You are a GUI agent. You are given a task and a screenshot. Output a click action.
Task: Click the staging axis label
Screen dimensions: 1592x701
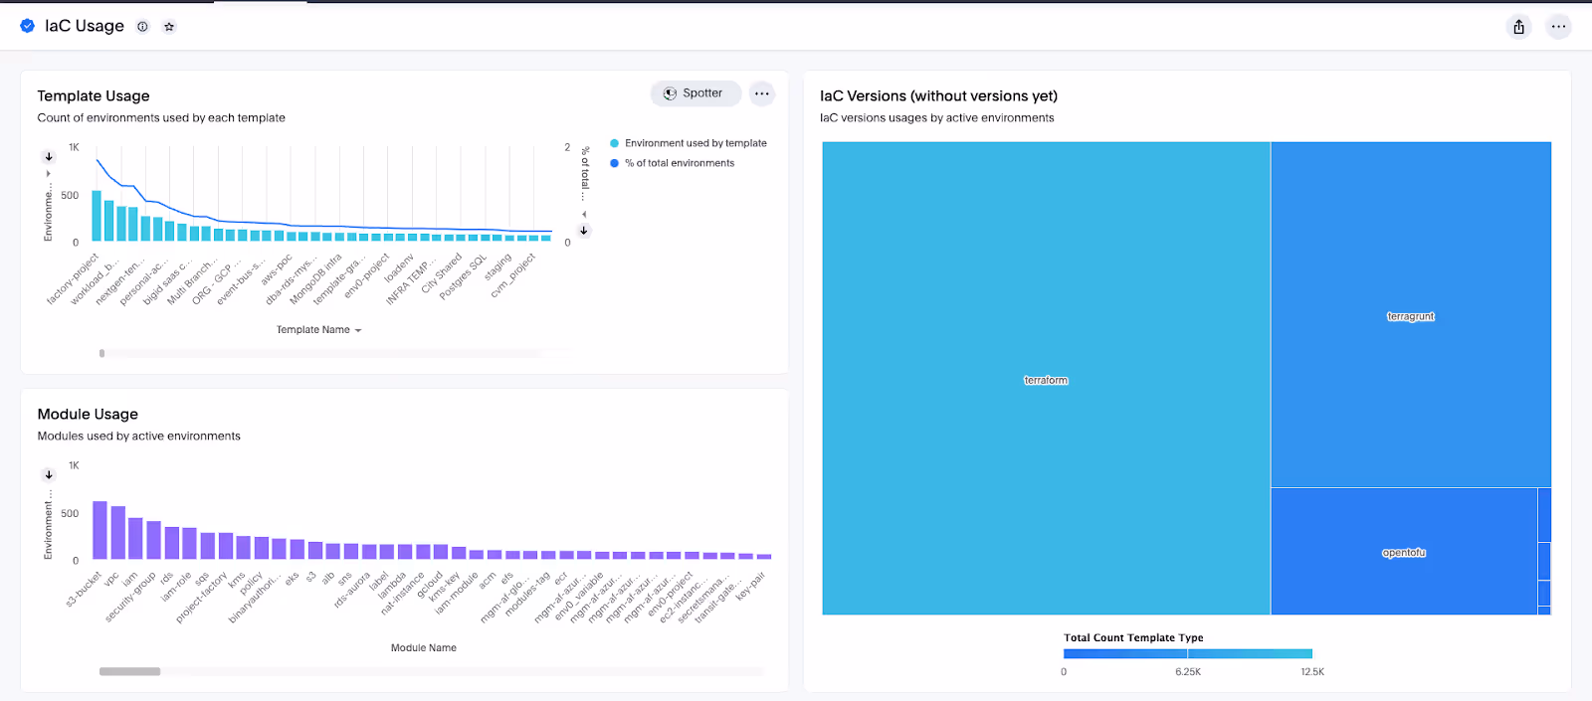pos(497,267)
